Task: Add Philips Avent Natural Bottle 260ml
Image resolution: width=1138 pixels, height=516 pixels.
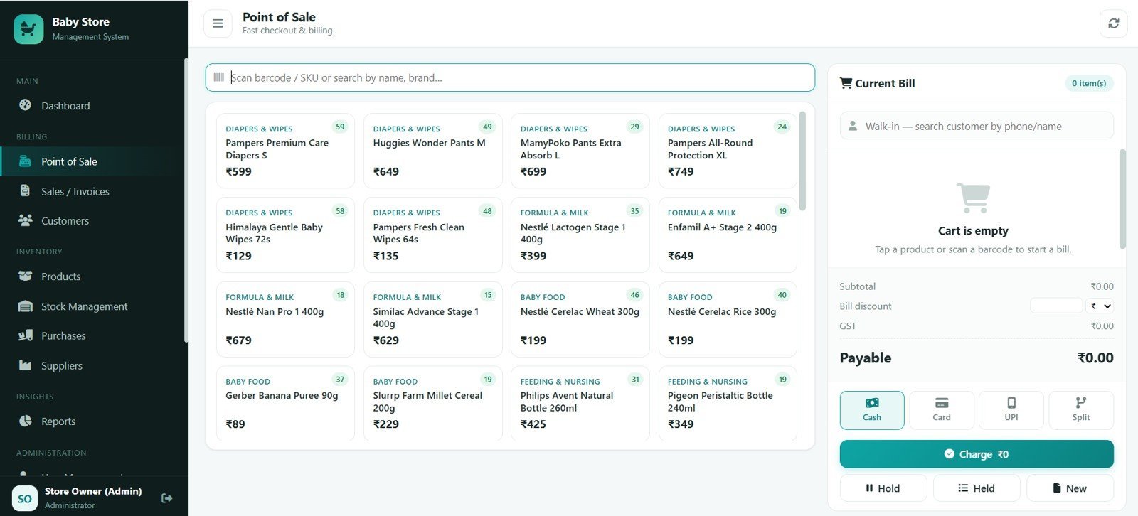Action: 580,403
